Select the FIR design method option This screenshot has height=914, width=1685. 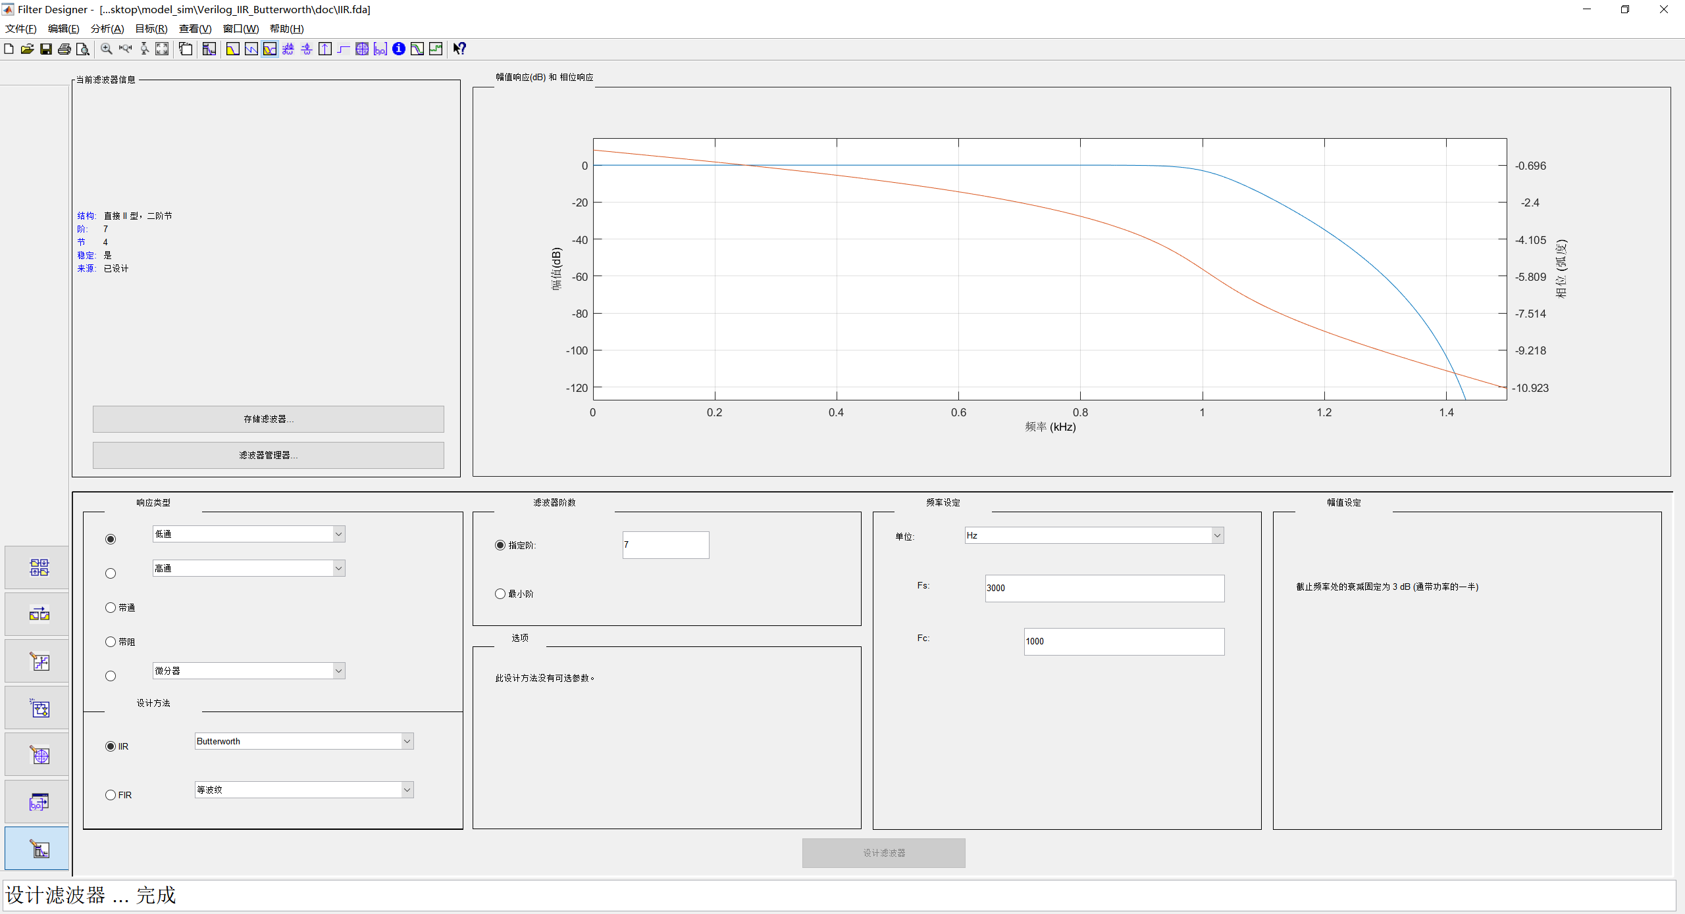point(111,795)
